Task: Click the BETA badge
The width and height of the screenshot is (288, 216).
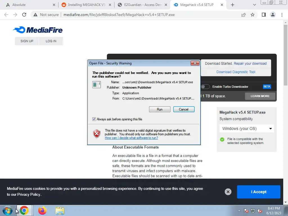Action: pos(267,87)
